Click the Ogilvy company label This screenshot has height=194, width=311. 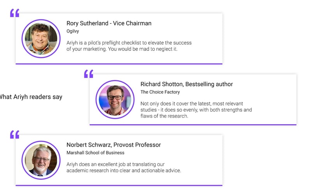[73, 31]
